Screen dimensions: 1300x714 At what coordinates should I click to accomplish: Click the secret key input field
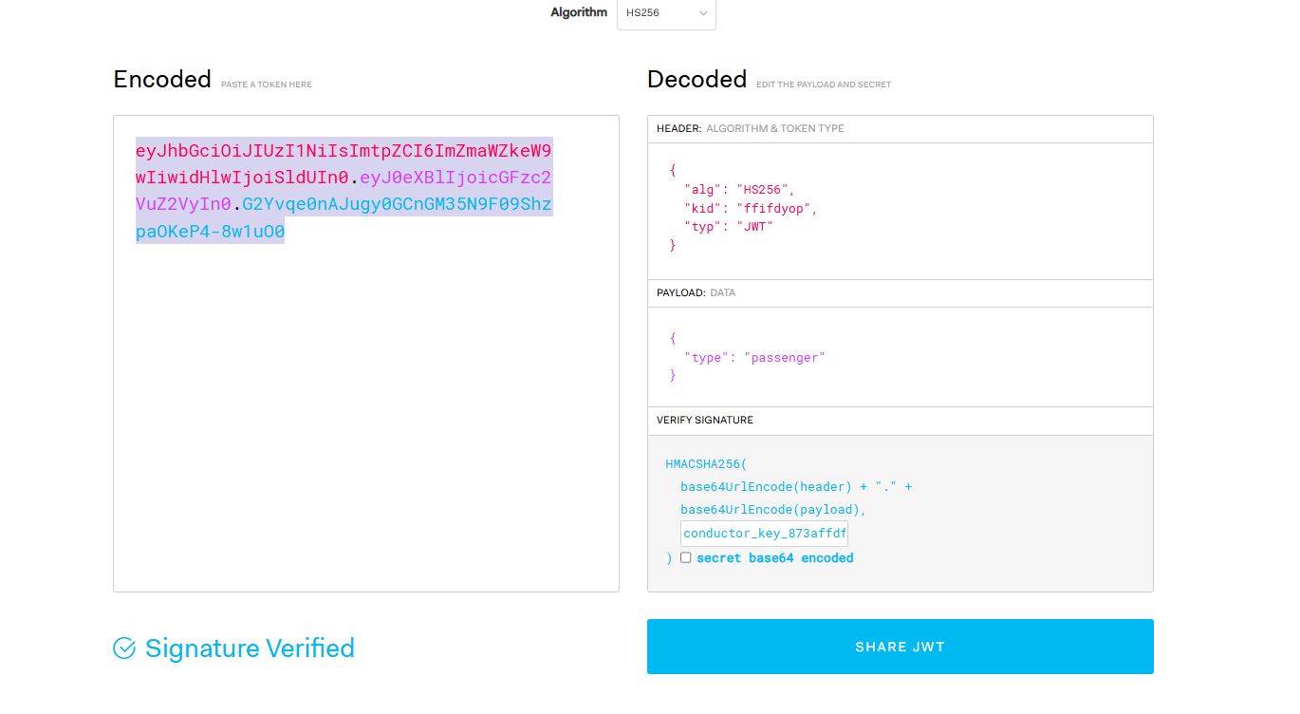pos(764,534)
